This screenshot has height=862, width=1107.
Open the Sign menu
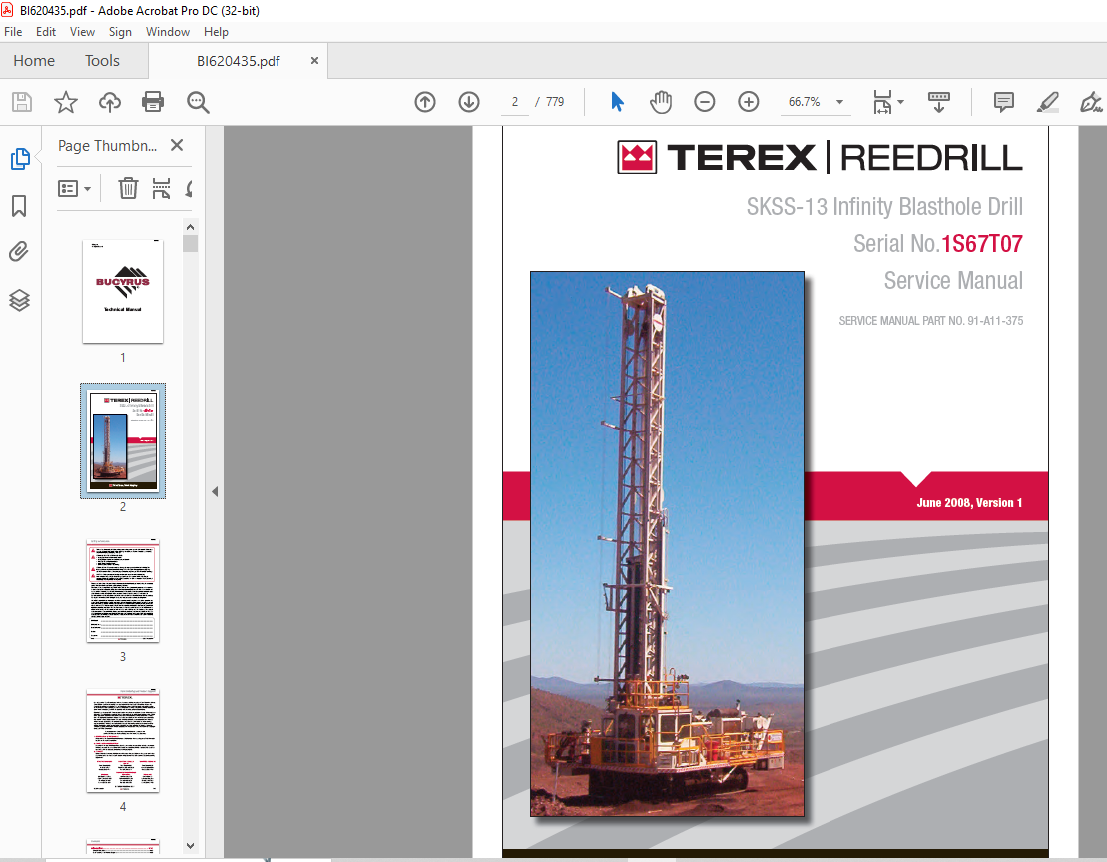tap(120, 32)
